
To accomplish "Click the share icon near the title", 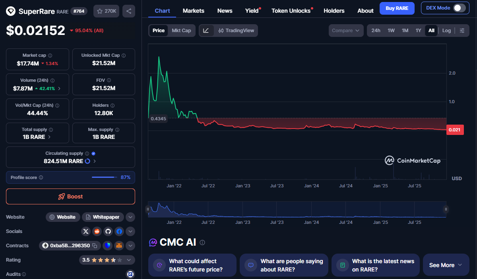I will pos(128,11).
